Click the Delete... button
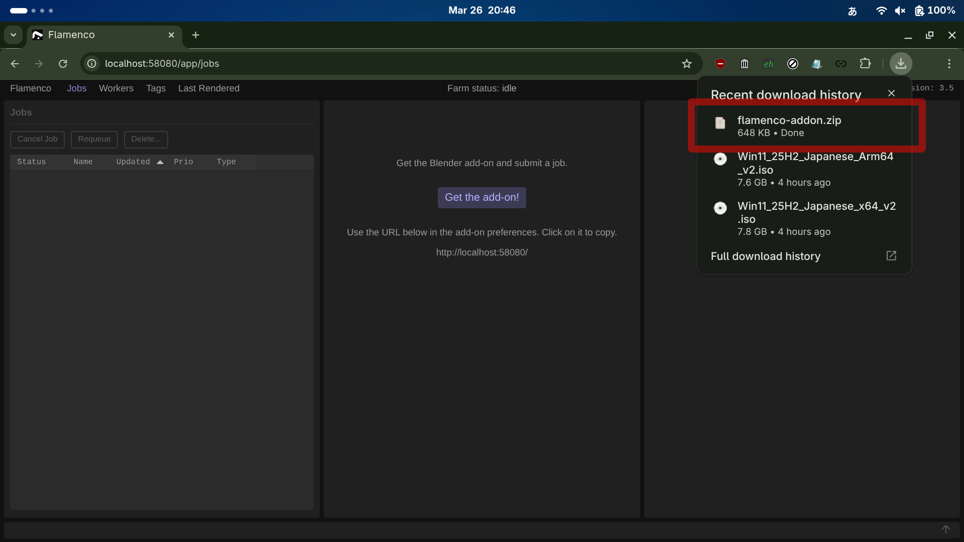 146,140
